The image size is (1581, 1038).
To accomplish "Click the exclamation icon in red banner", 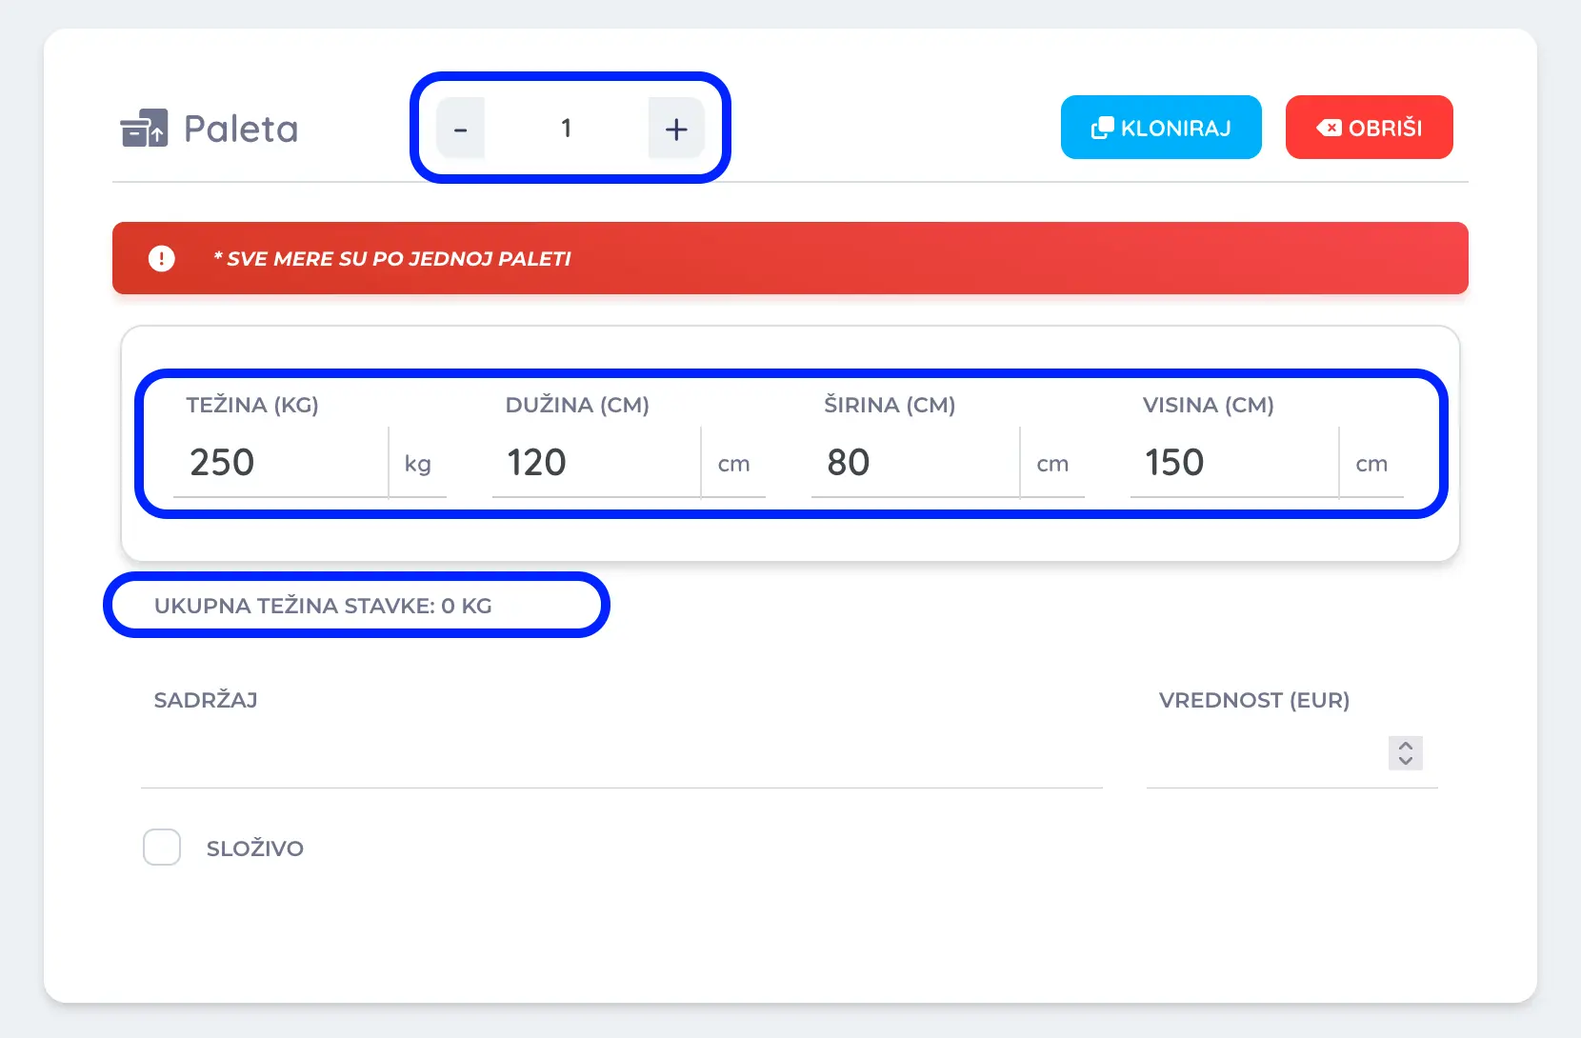I will (x=162, y=258).
